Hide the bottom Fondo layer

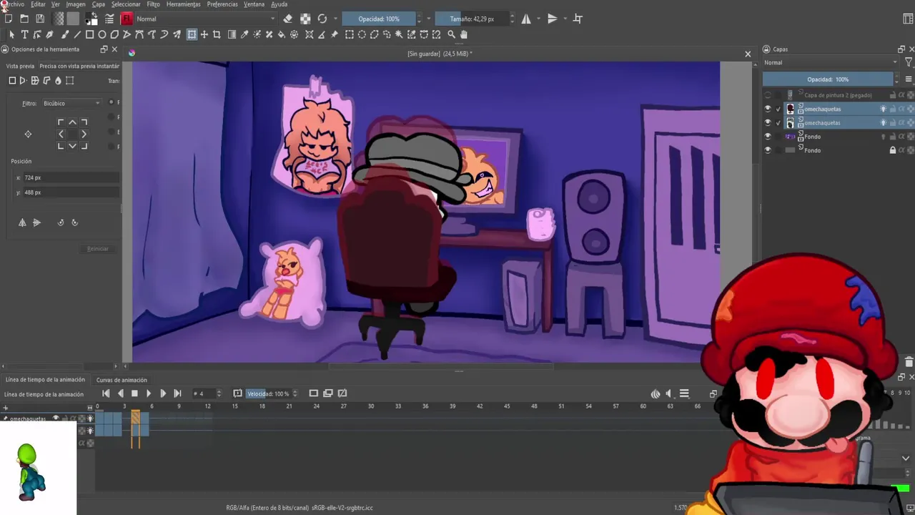[x=768, y=150]
